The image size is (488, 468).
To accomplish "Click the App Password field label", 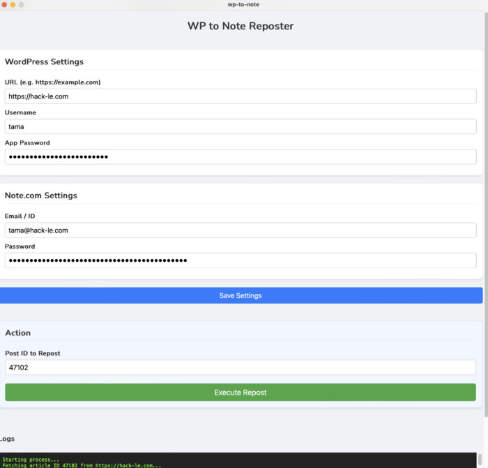I will (x=27, y=142).
